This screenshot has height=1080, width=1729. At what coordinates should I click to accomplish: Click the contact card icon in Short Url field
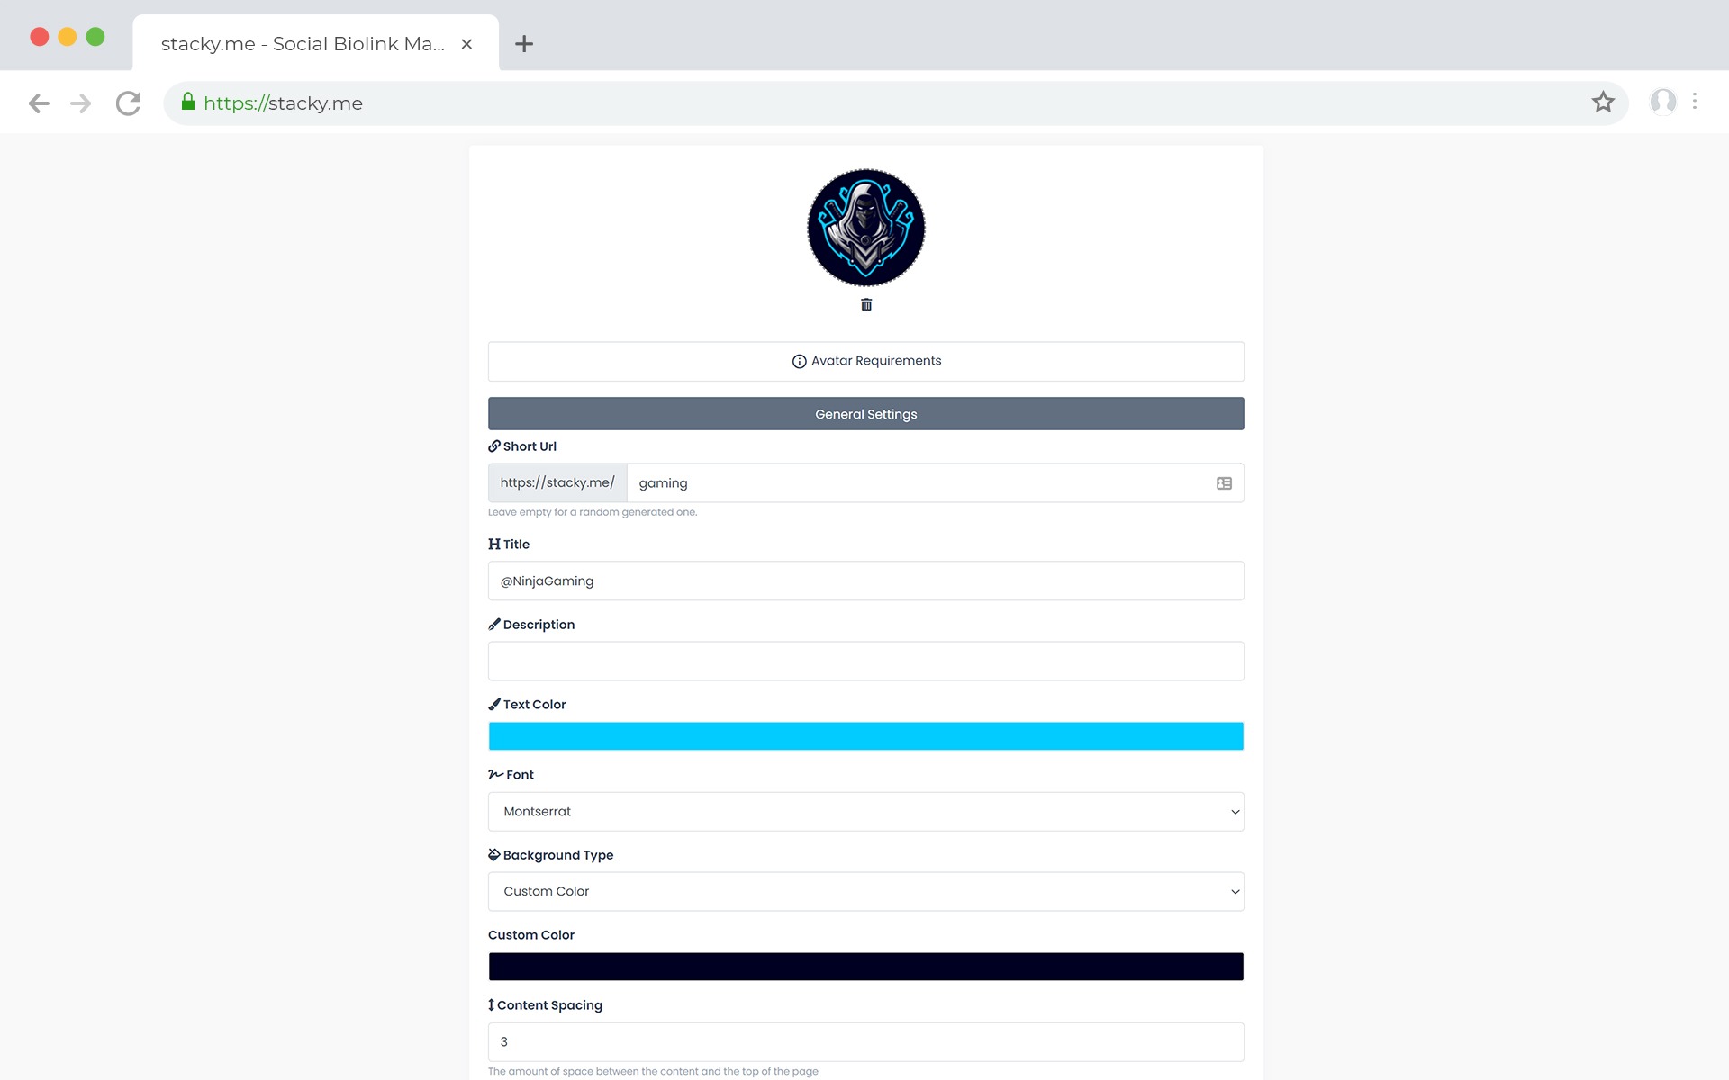(x=1224, y=483)
